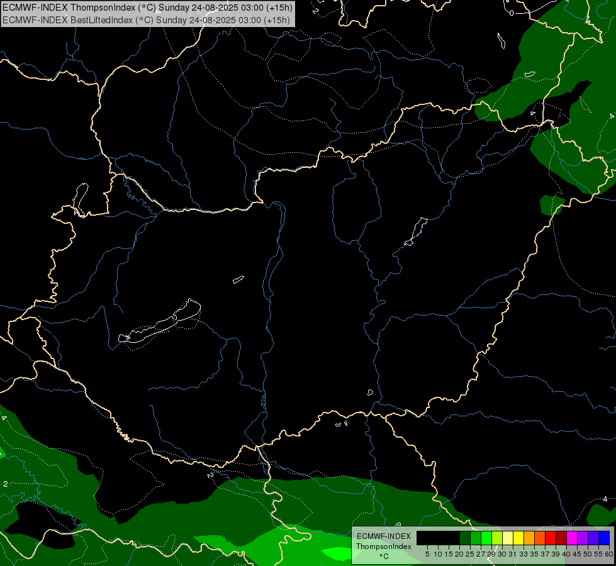Click the dark green 20–25 legend swatch
The image size is (616, 566).
click(x=465, y=538)
